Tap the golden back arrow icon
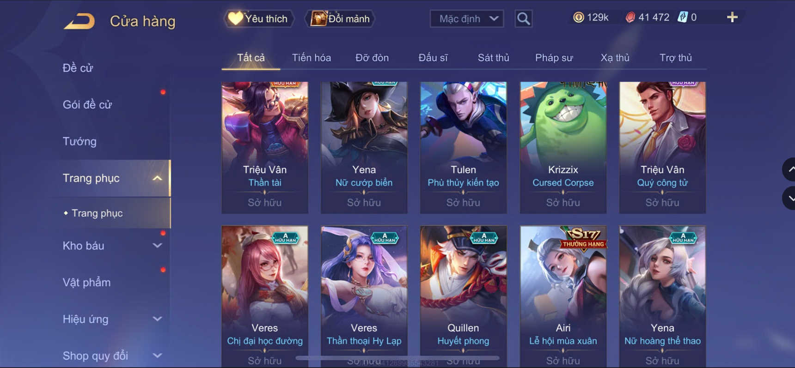 pos(79,21)
